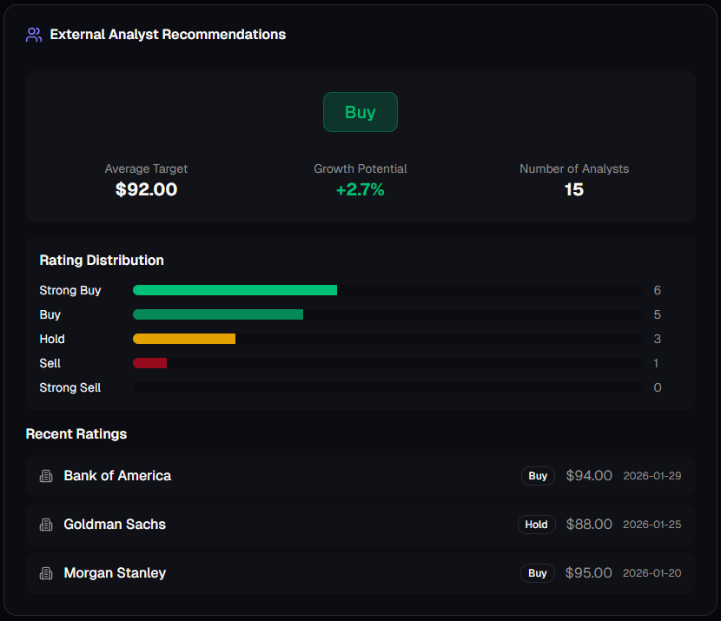Click the Strong Buy rating row

click(x=69, y=290)
